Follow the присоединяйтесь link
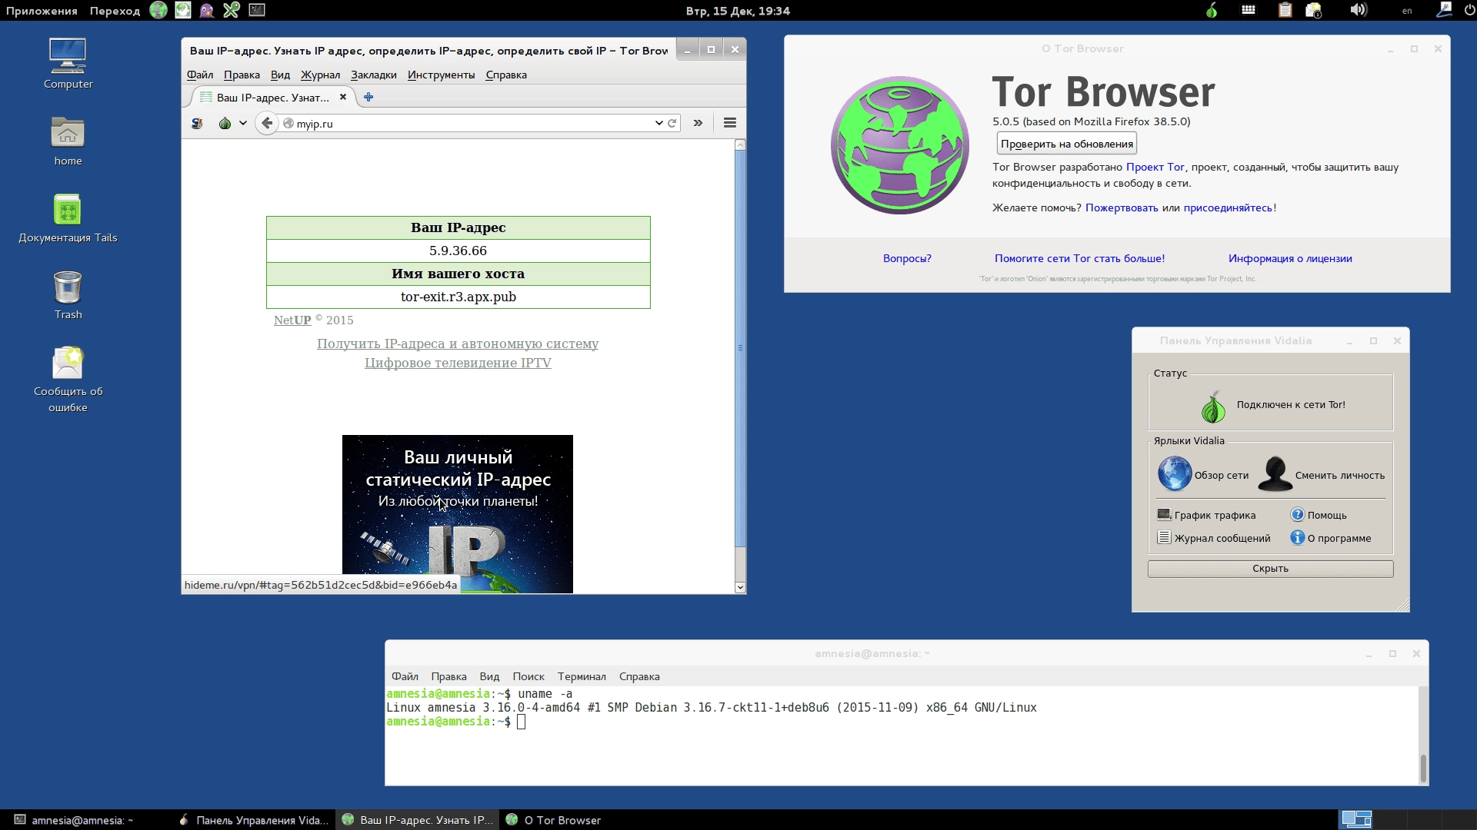Viewport: 1477px width, 830px height. tap(1228, 207)
